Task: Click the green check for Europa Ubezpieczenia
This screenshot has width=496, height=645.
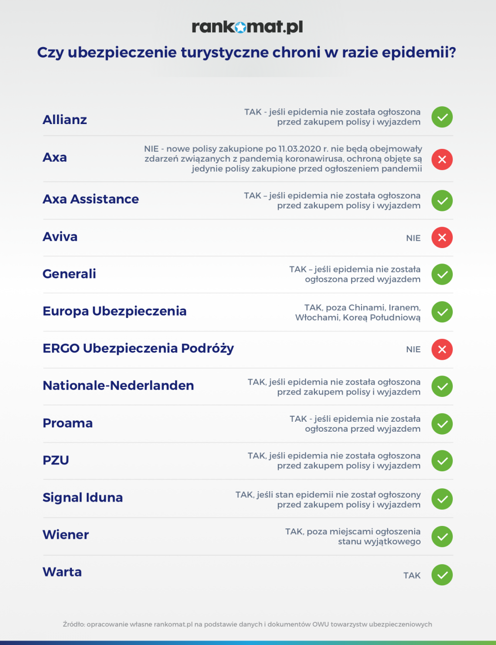Action: (442, 312)
